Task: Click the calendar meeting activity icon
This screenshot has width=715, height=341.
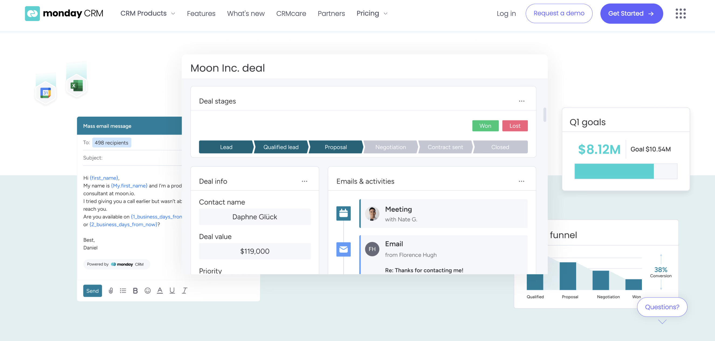Action: coord(343,213)
